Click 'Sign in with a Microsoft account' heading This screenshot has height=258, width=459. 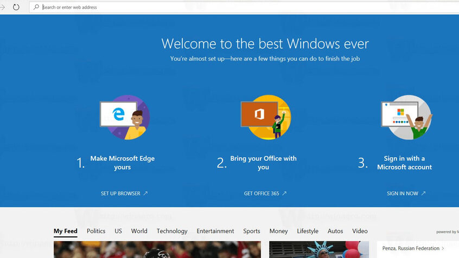point(404,163)
